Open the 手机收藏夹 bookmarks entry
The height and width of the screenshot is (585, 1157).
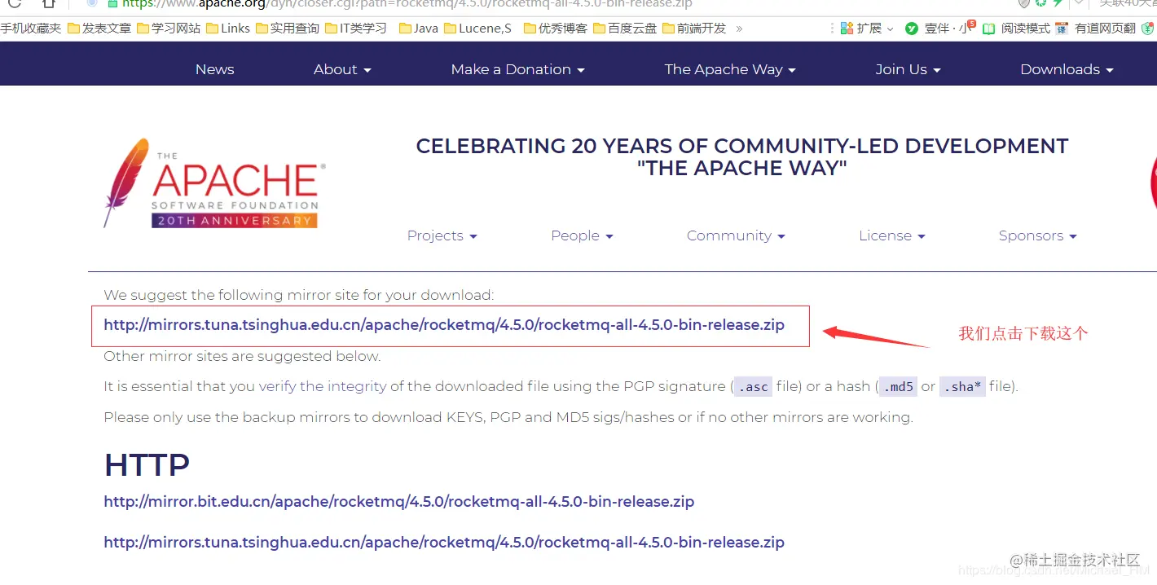(x=30, y=28)
